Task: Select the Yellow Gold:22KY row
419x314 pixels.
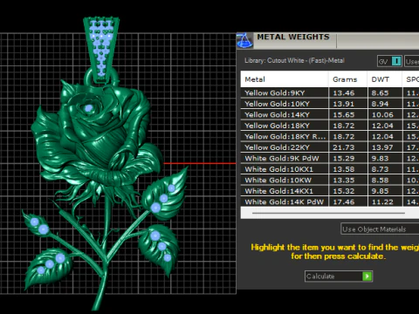Action: 330,147
